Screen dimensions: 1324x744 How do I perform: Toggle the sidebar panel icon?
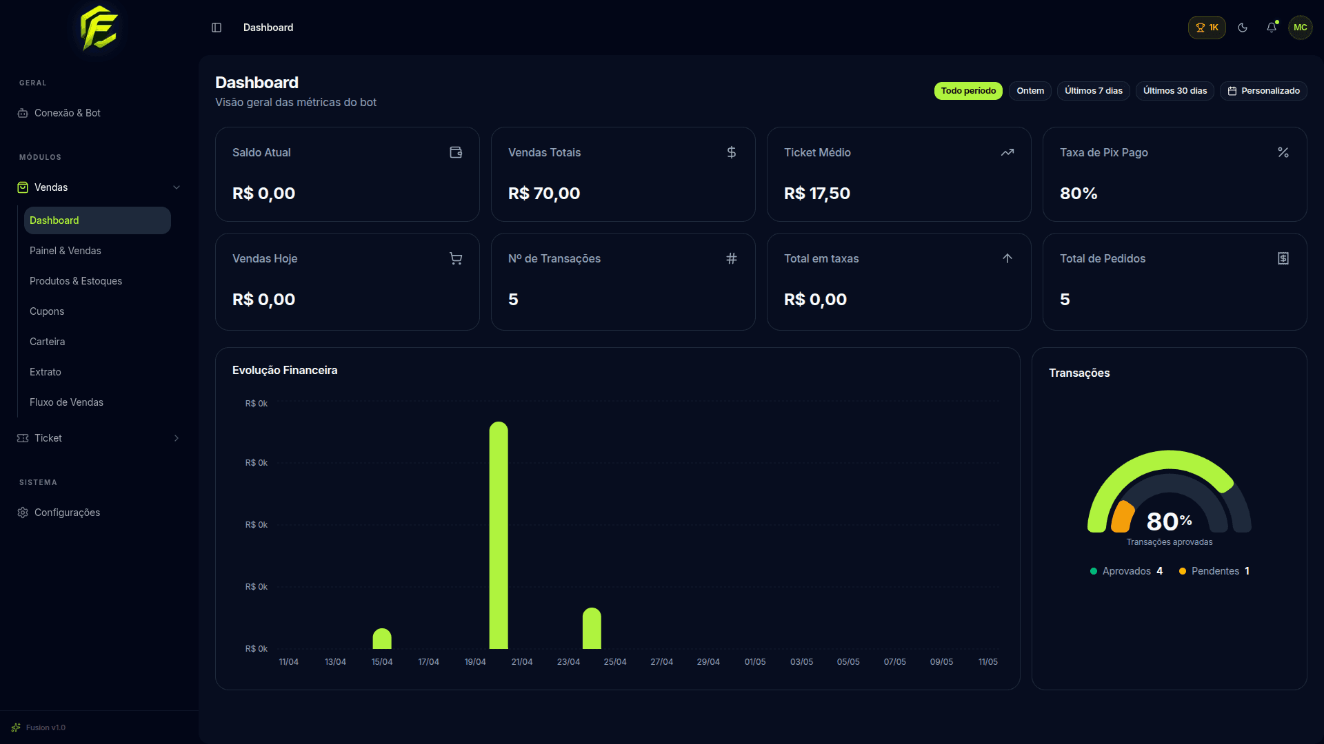pyautogui.click(x=217, y=28)
